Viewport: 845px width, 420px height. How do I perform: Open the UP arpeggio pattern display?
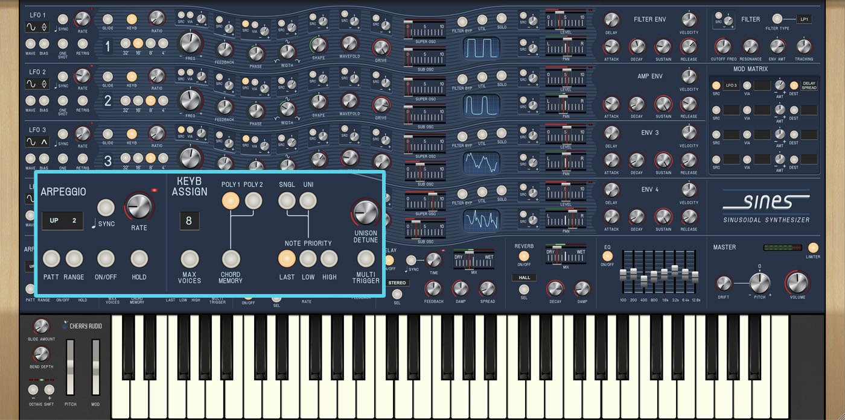(62, 221)
